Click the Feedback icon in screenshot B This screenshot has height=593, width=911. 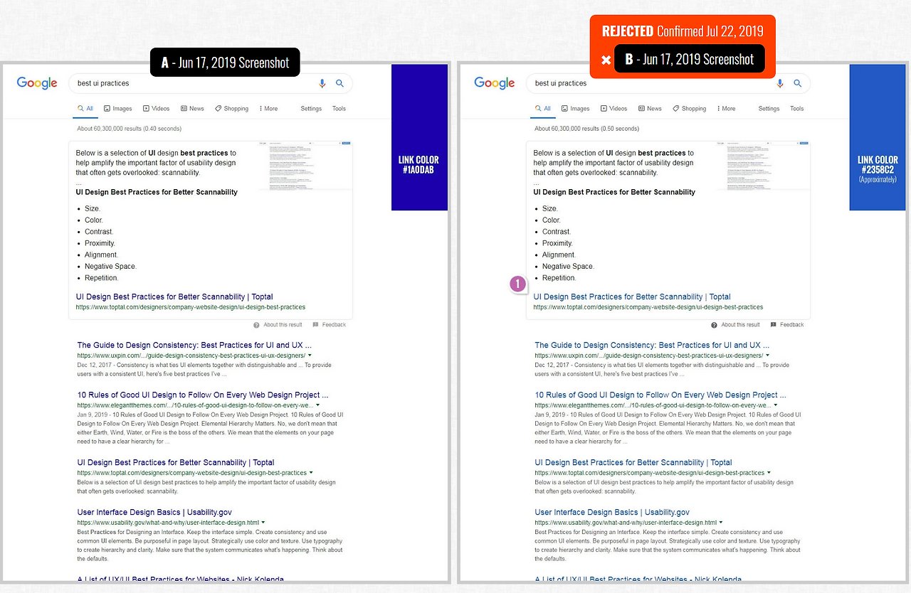pos(774,325)
